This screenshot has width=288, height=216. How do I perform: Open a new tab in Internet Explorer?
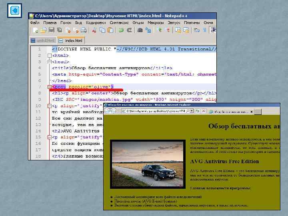(258, 112)
